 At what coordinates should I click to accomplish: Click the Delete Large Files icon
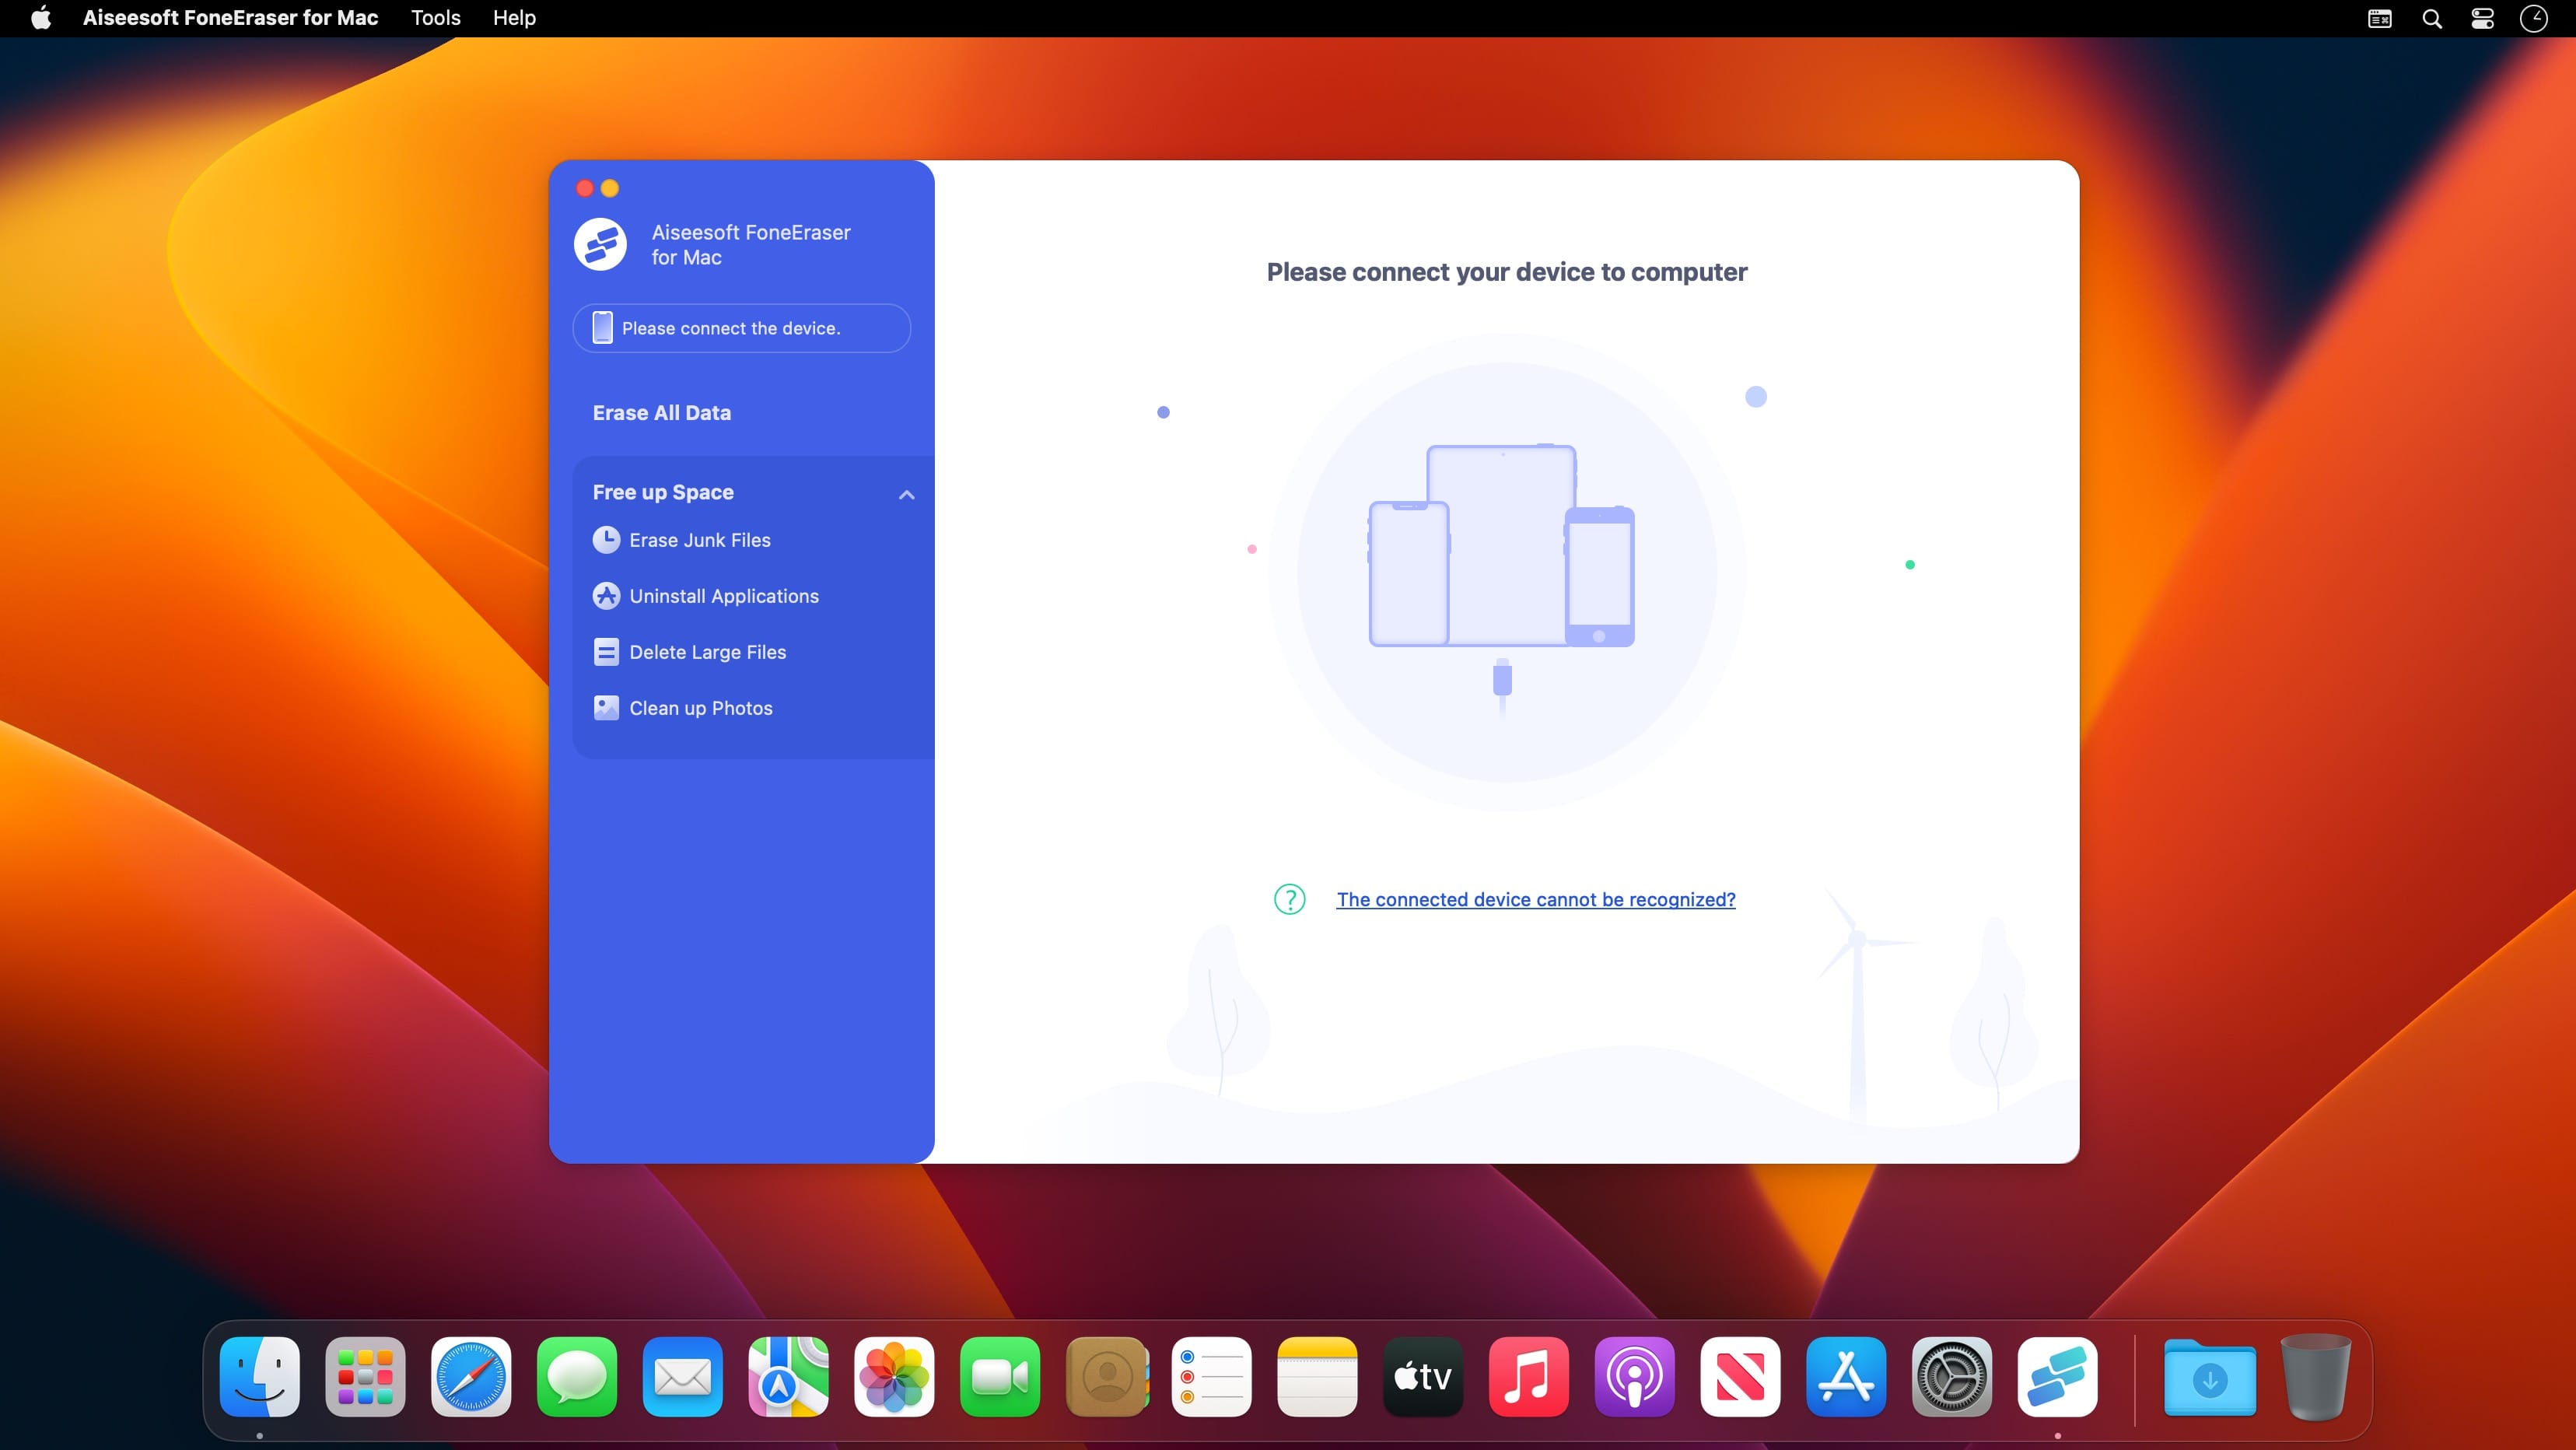tap(606, 652)
